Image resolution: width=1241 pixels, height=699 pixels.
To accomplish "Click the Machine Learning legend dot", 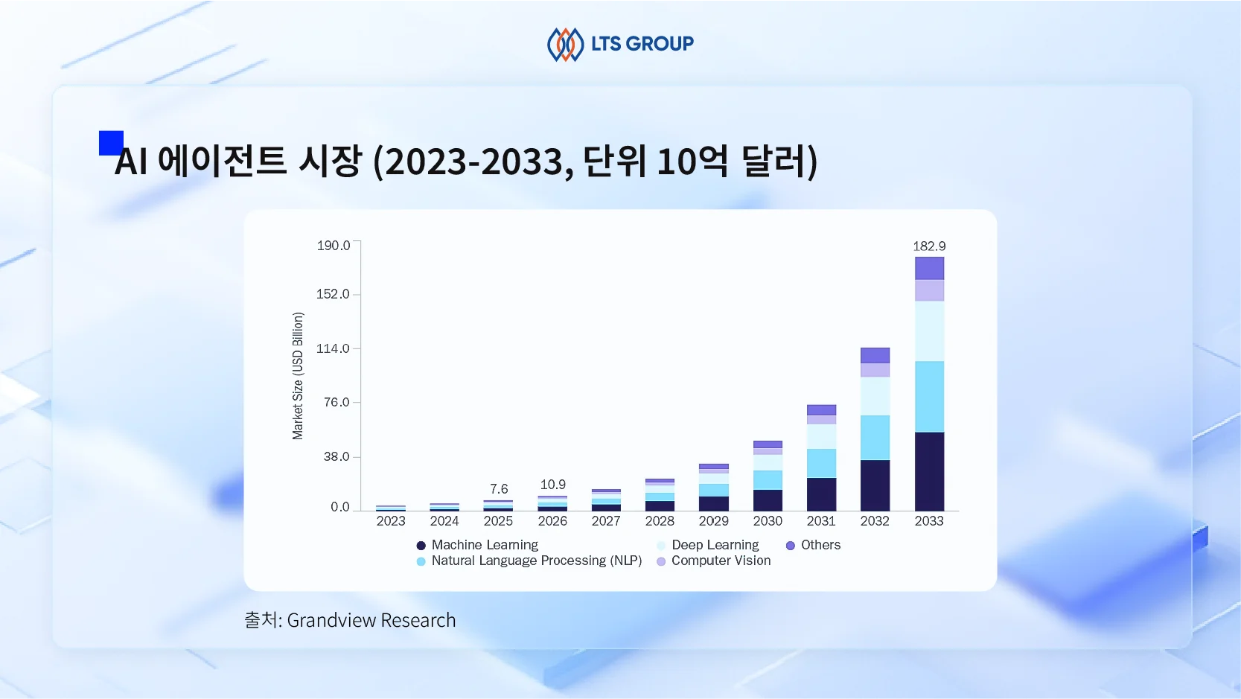I will pos(421,546).
